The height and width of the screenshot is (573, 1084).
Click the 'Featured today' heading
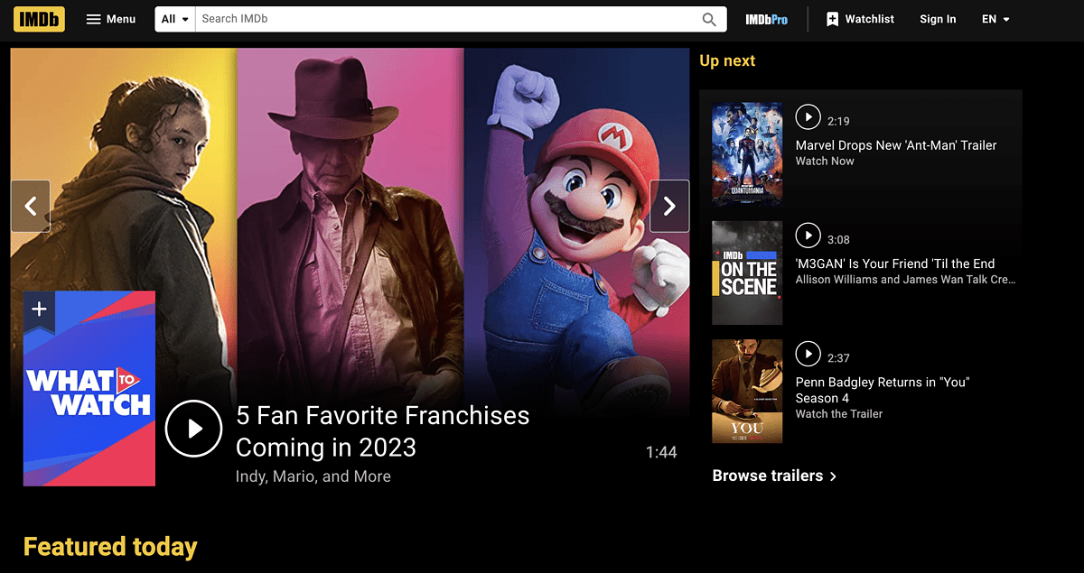[110, 547]
